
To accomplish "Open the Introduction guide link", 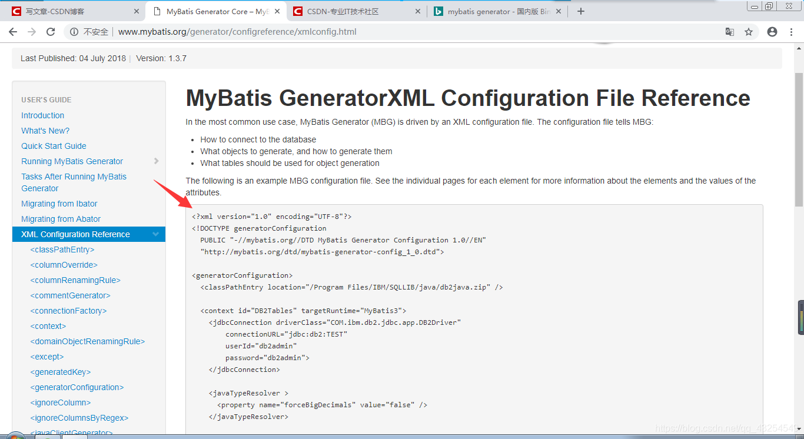I will pyautogui.click(x=42, y=115).
